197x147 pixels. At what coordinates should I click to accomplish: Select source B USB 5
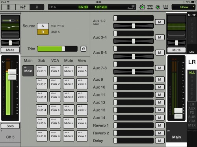click(x=43, y=32)
